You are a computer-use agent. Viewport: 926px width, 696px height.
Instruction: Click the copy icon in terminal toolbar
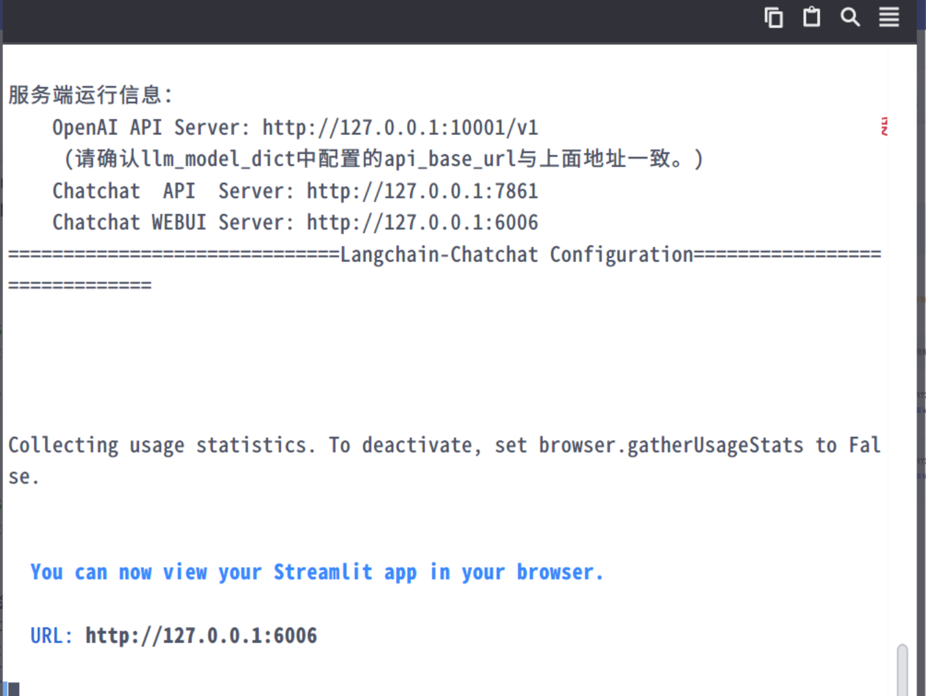[774, 18]
